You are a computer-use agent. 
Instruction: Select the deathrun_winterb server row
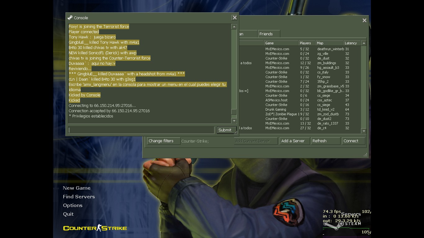pyautogui.click(x=300, y=49)
